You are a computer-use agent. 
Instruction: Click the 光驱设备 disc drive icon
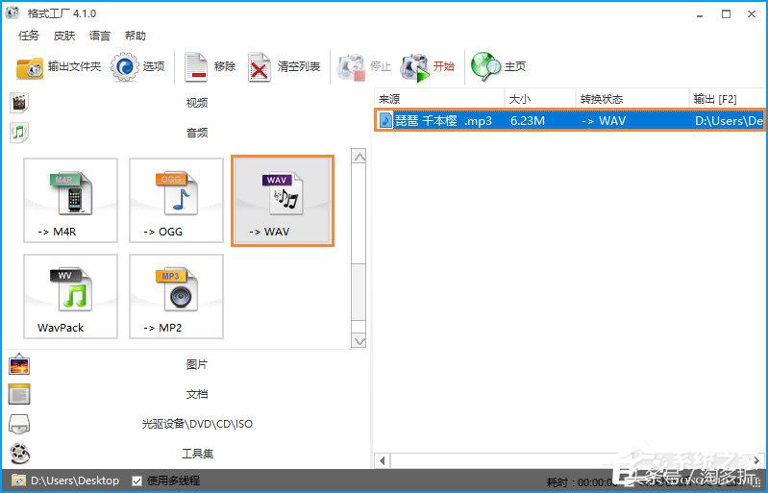tap(19, 424)
